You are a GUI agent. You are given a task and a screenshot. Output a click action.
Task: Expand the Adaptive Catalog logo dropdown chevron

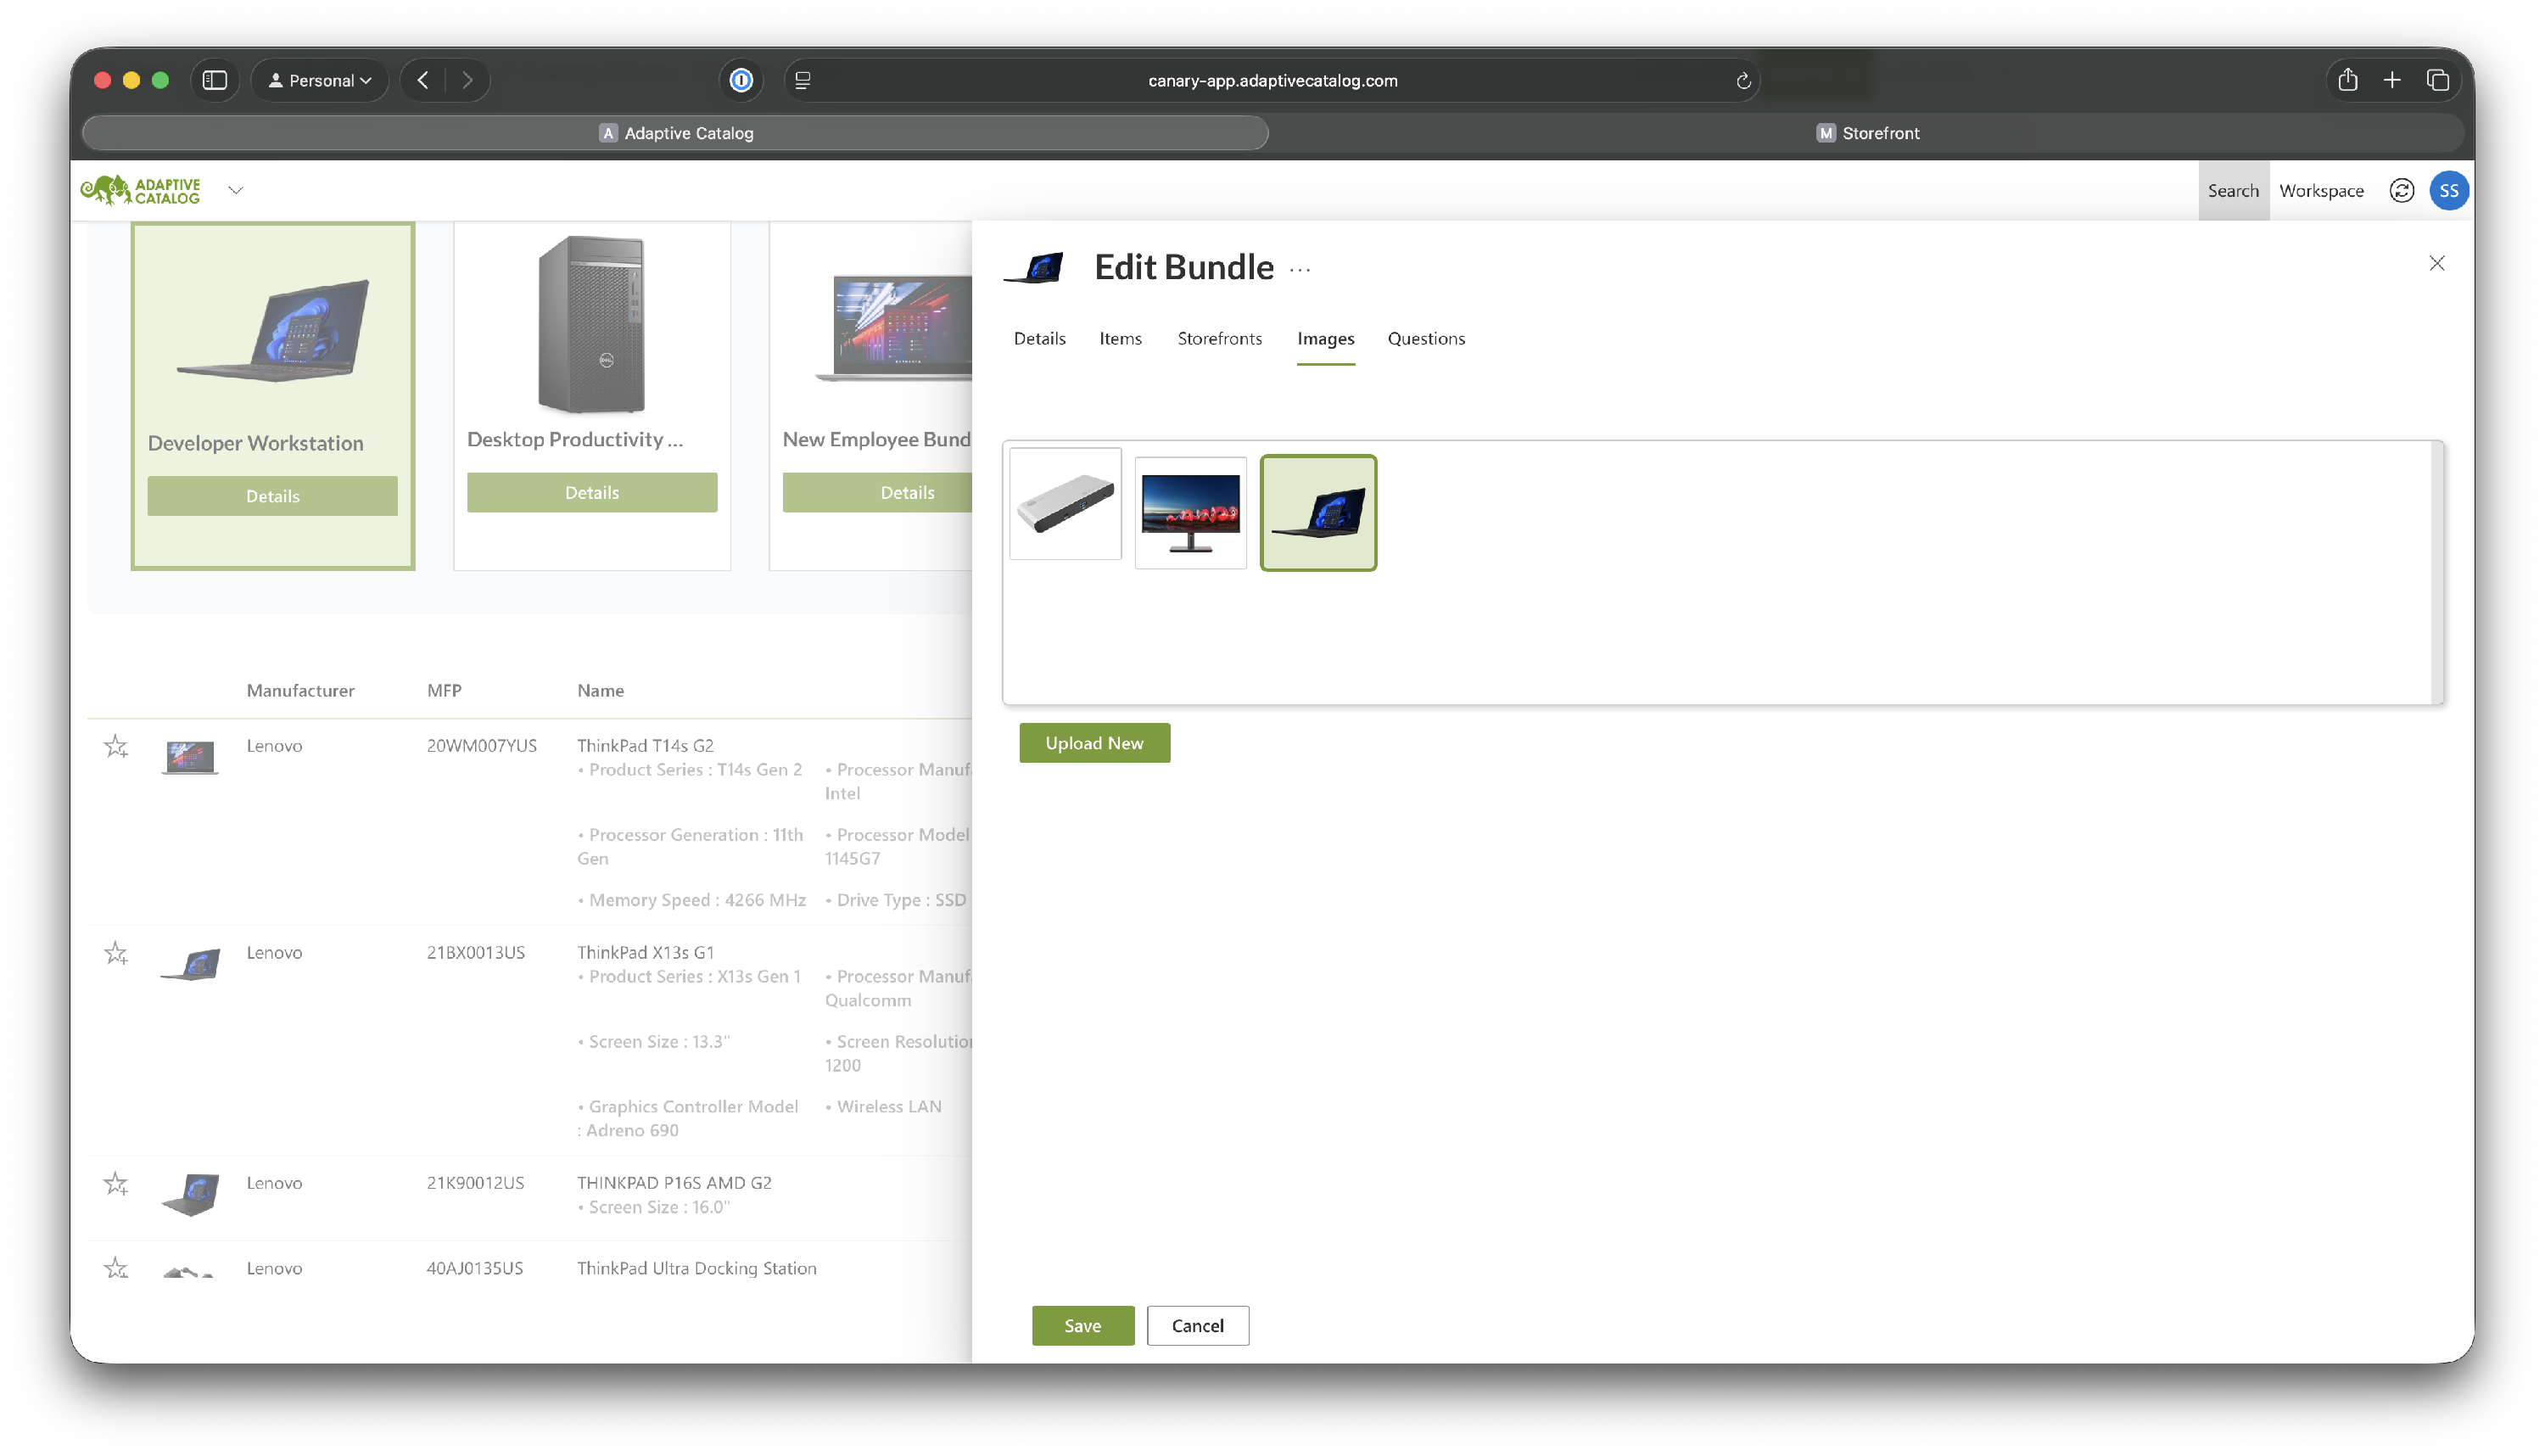(236, 190)
